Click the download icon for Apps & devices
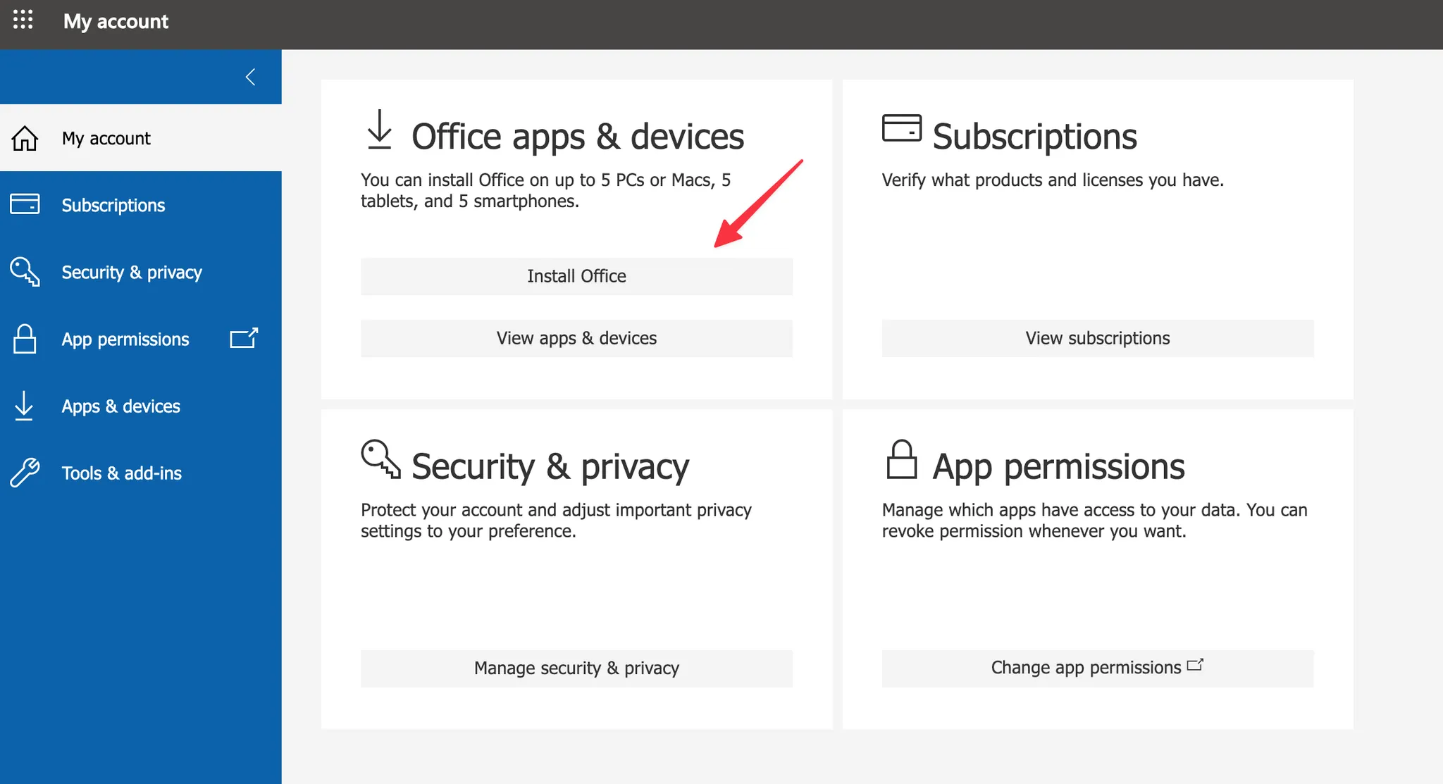The width and height of the screenshot is (1443, 784). point(24,406)
